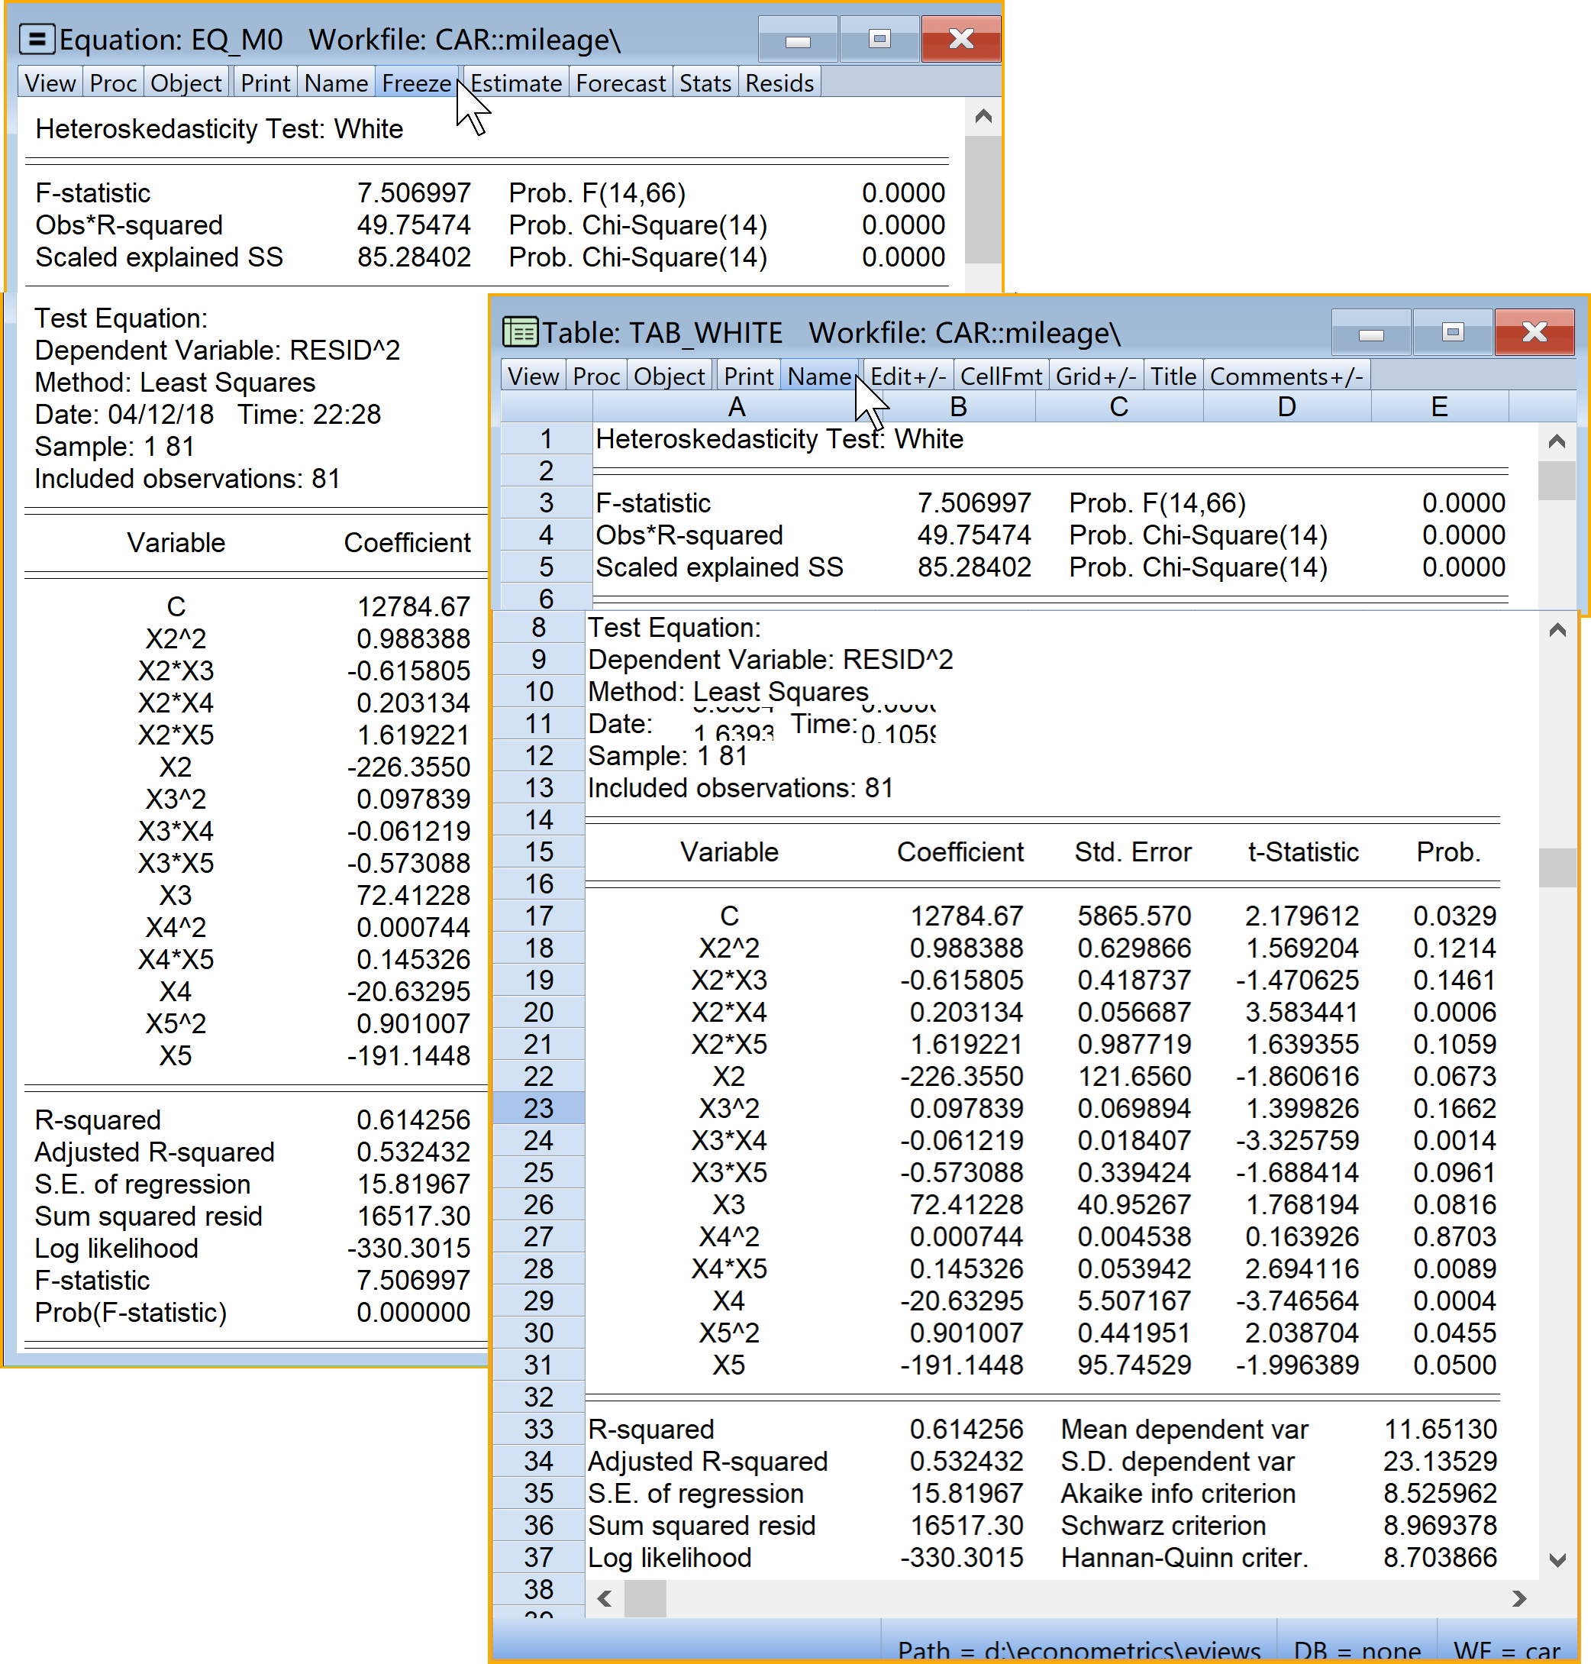This screenshot has width=1591, height=1664.
Task: Toggle Grid+/- lines in table
Action: 1096,376
